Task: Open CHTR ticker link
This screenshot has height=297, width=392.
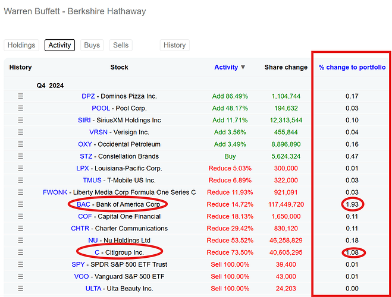Action: coord(80,228)
